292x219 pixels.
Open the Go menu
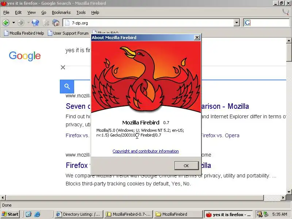tap(43, 12)
